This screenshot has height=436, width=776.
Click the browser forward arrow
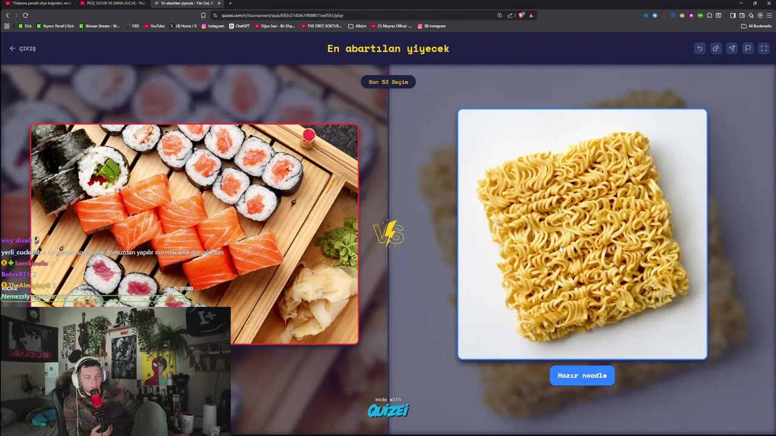[x=16, y=15]
